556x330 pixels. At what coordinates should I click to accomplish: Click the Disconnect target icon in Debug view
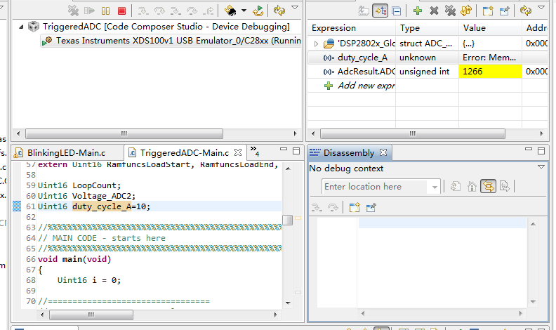click(73, 11)
